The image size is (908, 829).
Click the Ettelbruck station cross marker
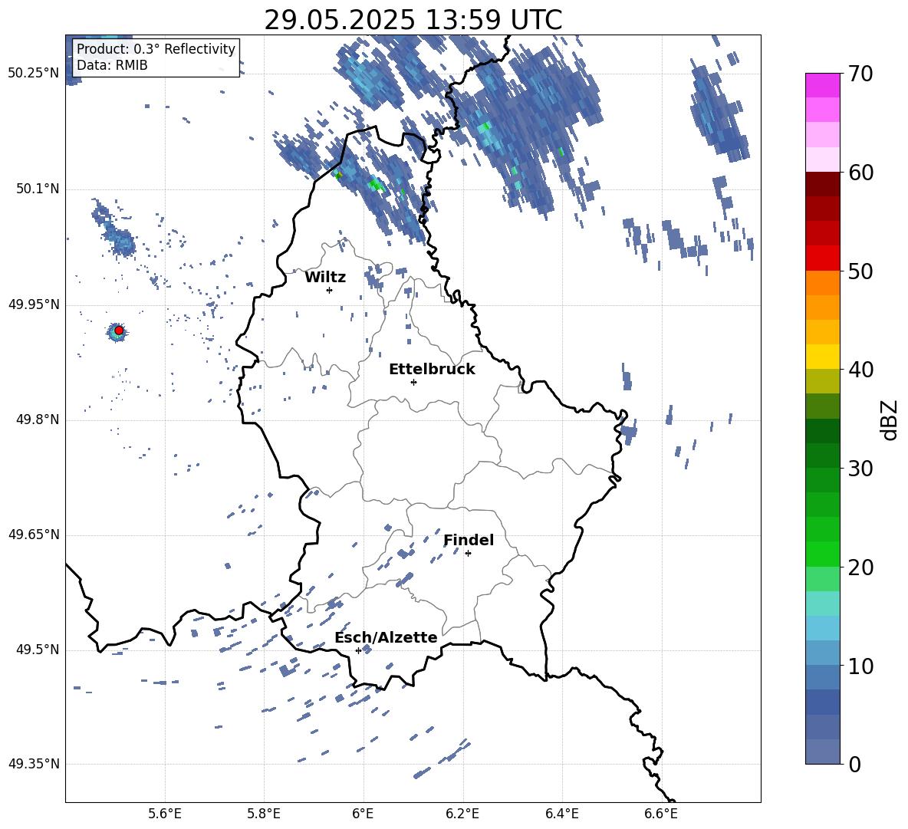click(413, 382)
